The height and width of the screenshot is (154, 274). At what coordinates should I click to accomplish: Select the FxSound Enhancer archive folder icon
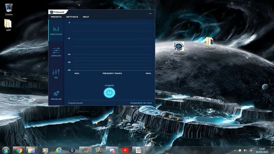210,44
